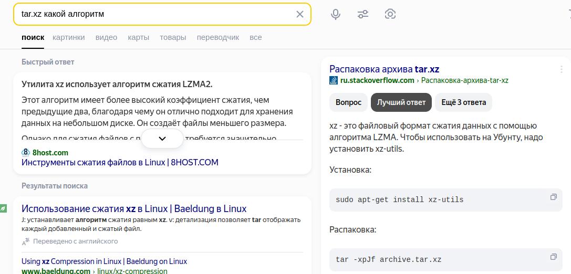Search by image with the camera icon
Screen dimensions: 571x274
pos(390,14)
